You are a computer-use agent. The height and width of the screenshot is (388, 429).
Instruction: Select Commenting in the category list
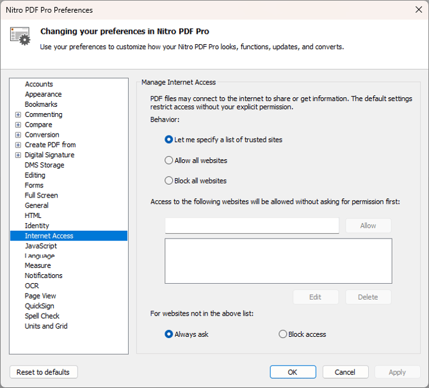coord(44,114)
